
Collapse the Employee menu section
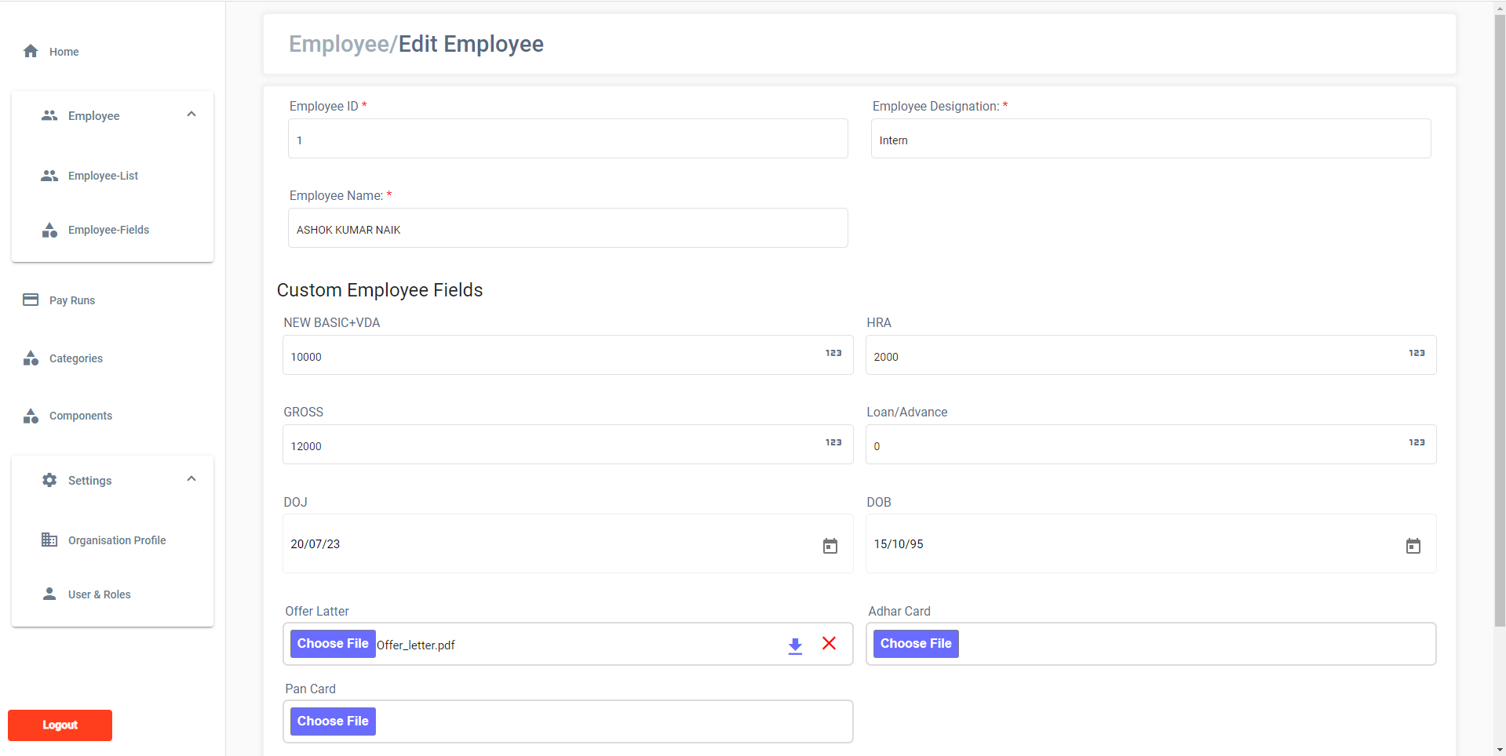pyautogui.click(x=191, y=115)
